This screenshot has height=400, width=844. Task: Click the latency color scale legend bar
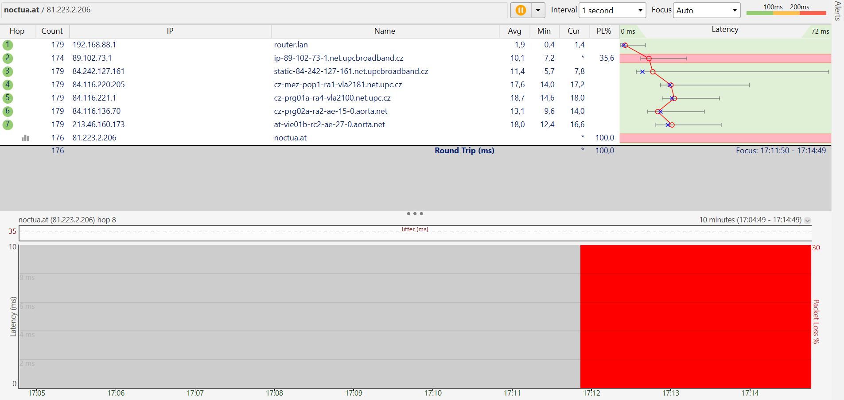pyautogui.click(x=786, y=13)
